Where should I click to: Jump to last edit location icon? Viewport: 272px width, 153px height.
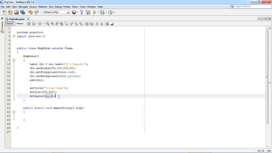coord(29,24)
